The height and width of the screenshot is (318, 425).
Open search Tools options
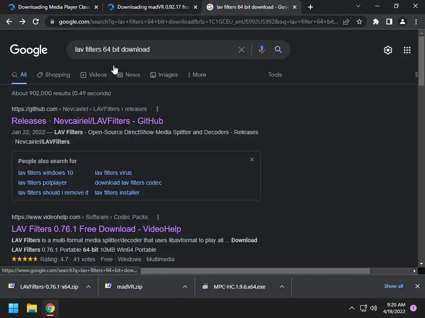pyautogui.click(x=275, y=75)
